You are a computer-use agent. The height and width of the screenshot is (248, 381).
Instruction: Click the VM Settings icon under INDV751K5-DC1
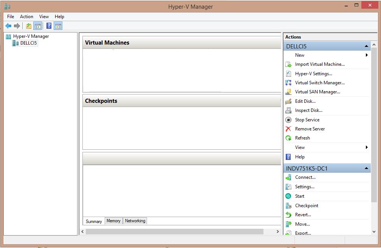(288, 187)
